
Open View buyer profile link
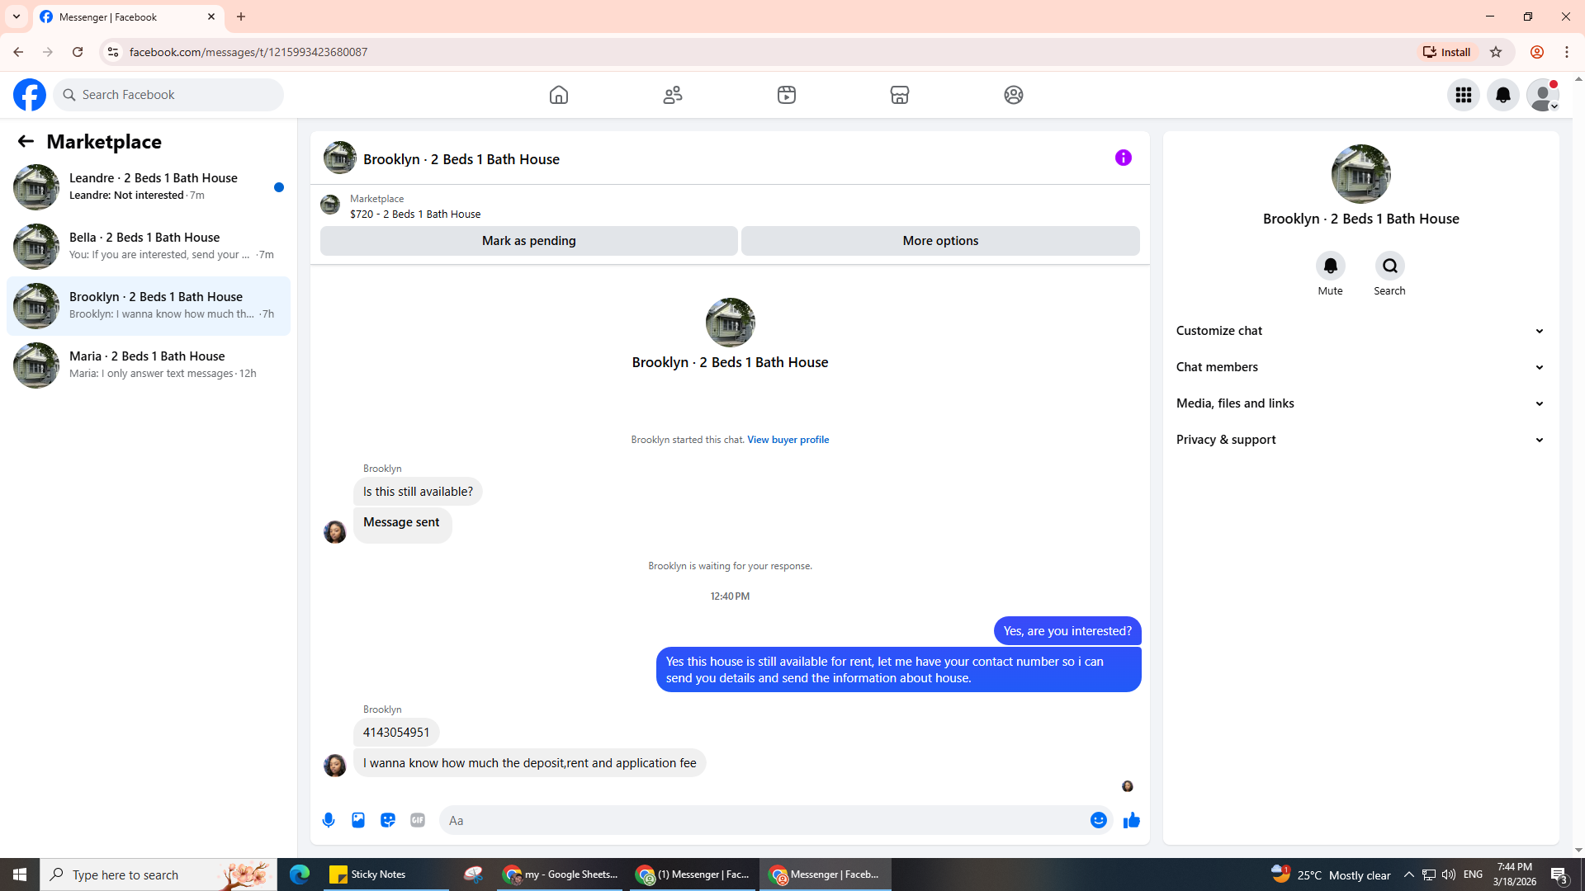pyautogui.click(x=788, y=440)
